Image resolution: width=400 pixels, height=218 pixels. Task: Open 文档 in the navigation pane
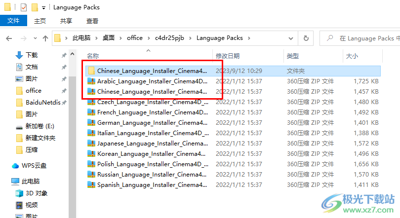coord(32,67)
